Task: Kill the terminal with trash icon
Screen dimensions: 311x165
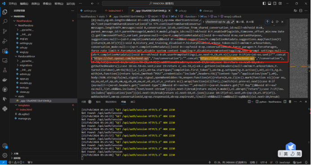Action: (290, 102)
